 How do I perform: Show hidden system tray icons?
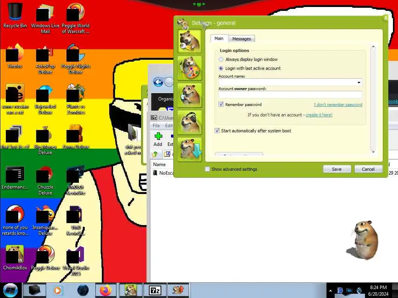click(x=330, y=291)
